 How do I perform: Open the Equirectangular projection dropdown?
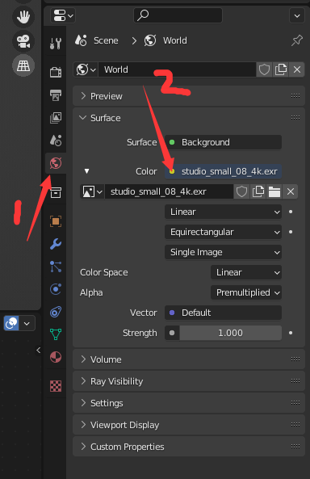pos(223,232)
